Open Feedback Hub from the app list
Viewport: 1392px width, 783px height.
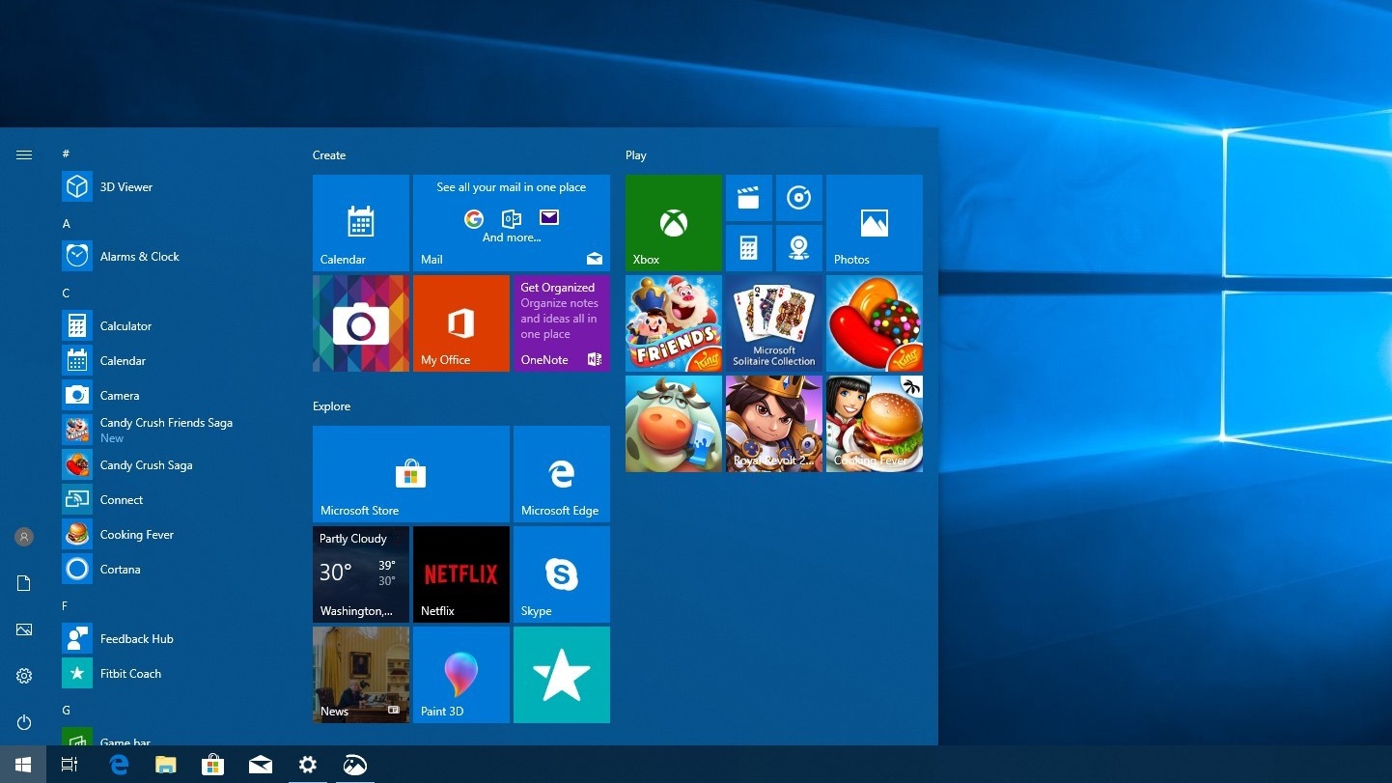tap(136, 639)
